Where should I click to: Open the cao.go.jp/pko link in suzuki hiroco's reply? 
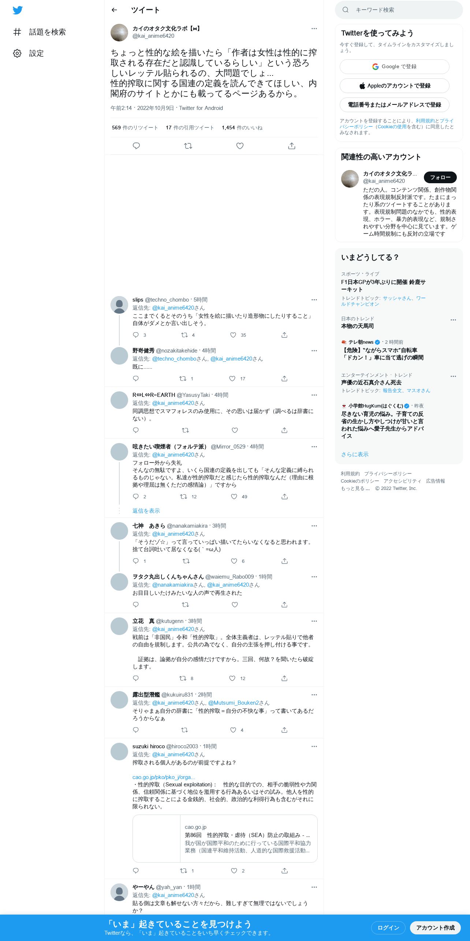(164, 777)
